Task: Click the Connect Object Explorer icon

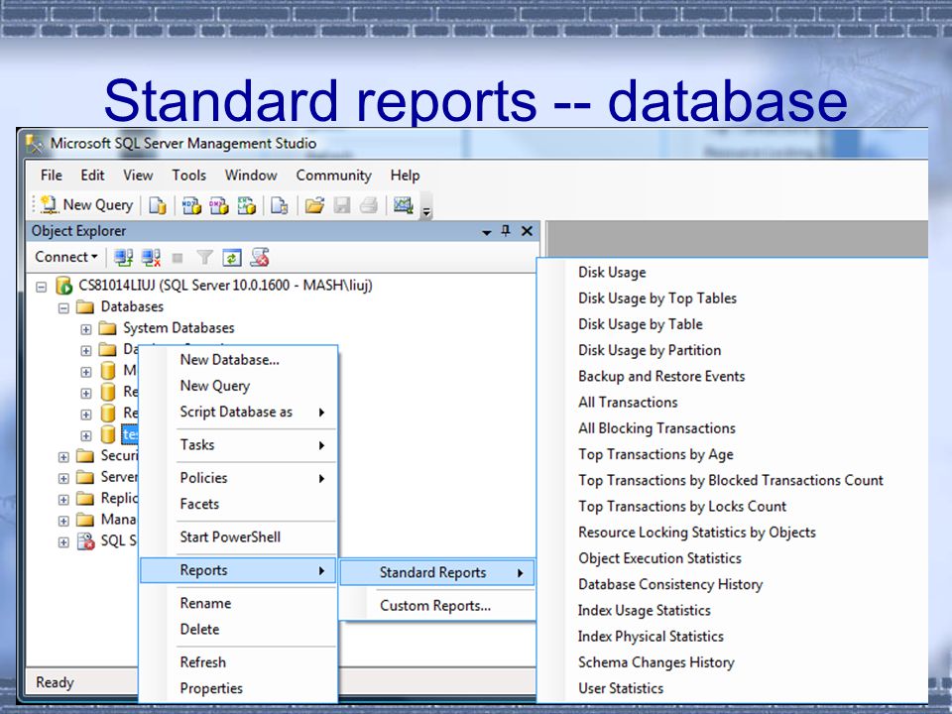Action: click(124, 258)
